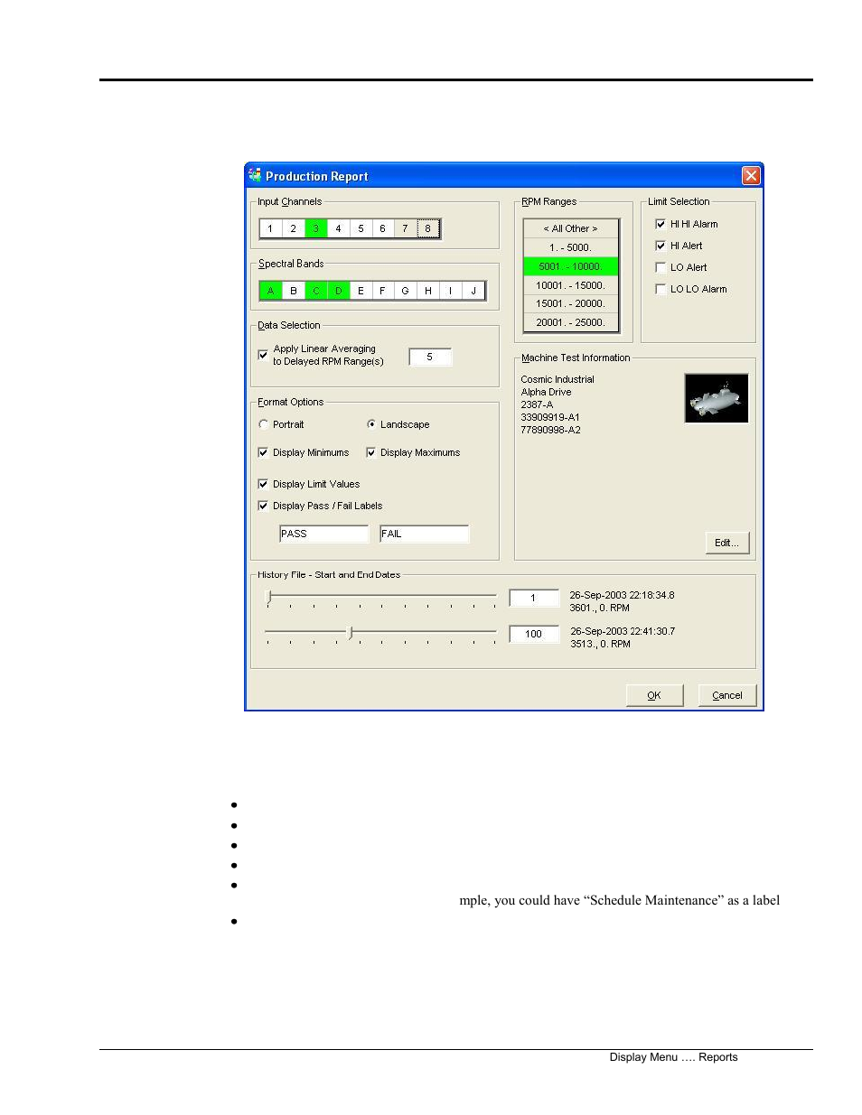The image size is (862, 1115).
Task: Choose Landscape orientation
Action: pos(371,424)
